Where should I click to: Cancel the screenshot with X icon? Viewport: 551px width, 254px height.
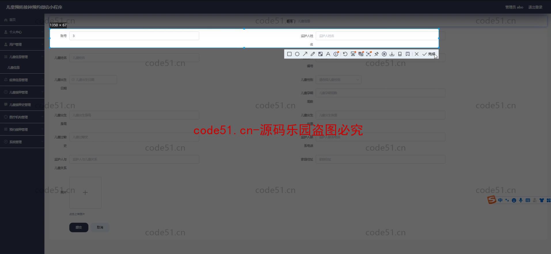(417, 54)
